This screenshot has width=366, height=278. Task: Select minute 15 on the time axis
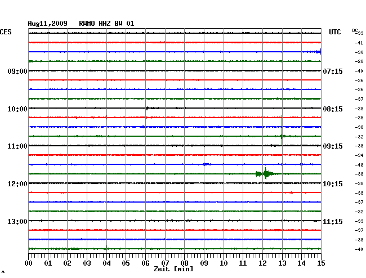pos(321,263)
